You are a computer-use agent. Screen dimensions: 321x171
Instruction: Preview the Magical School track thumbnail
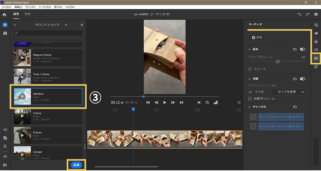pyautogui.click(x=22, y=58)
